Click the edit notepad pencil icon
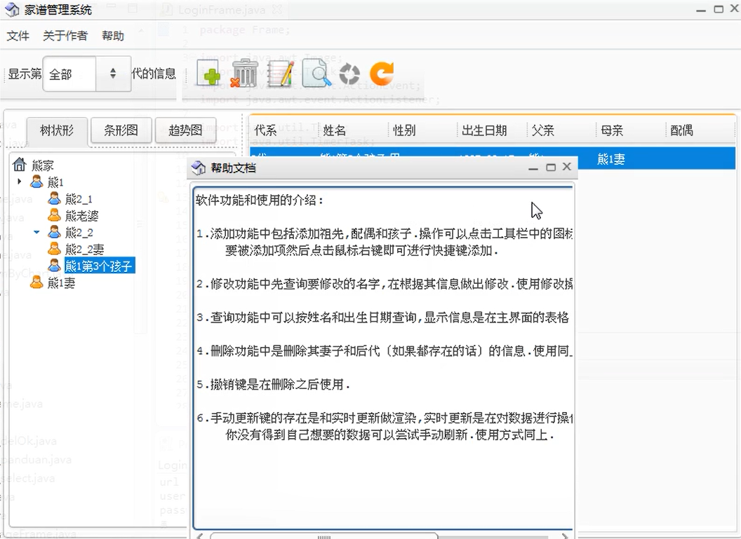 pos(281,73)
